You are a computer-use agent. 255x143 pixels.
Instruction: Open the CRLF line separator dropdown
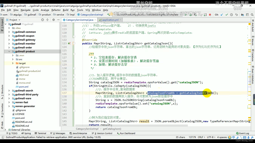coord(201,137)
